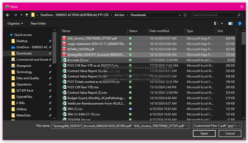Open the Help question mark icon

pyautogui.click(x=240, y=23)
